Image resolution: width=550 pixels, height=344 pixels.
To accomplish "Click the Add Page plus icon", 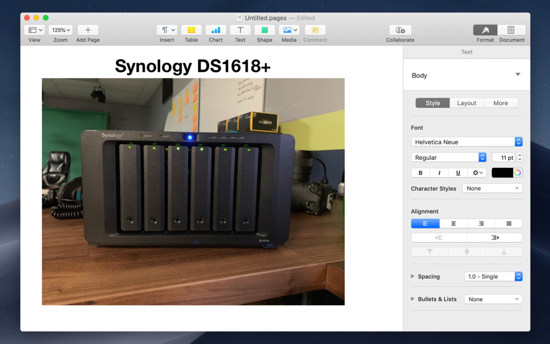I will tap(88, 30).
